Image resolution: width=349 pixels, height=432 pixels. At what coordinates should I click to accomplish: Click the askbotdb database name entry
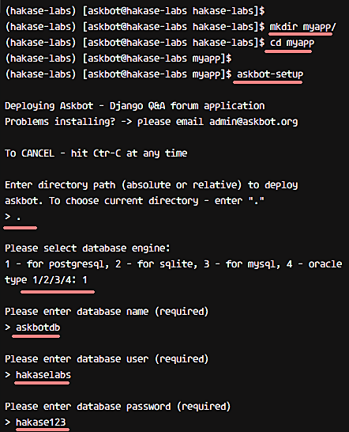(x=38, y=328)
